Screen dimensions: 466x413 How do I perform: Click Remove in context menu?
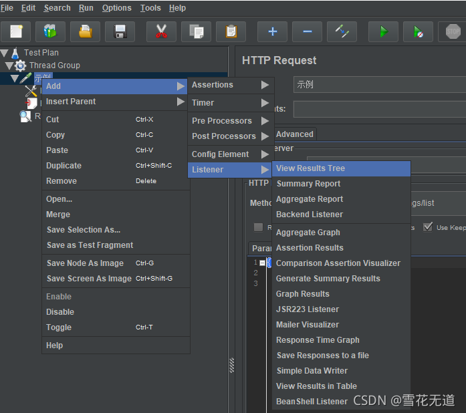[116, 181]
